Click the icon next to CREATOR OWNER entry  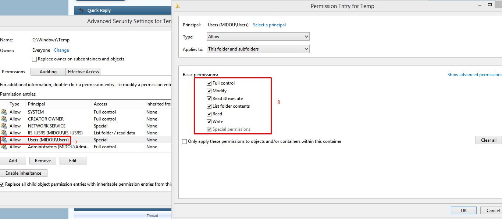point(4,119)
